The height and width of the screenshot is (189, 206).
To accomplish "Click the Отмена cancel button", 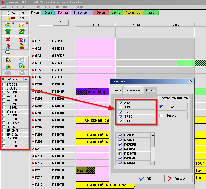I will [179, 179].
